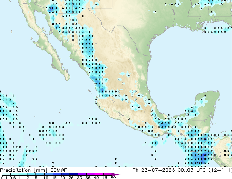Click the legend swatch between 10 and 15
This screenshot has height=179, width=232.
[49, 174]
